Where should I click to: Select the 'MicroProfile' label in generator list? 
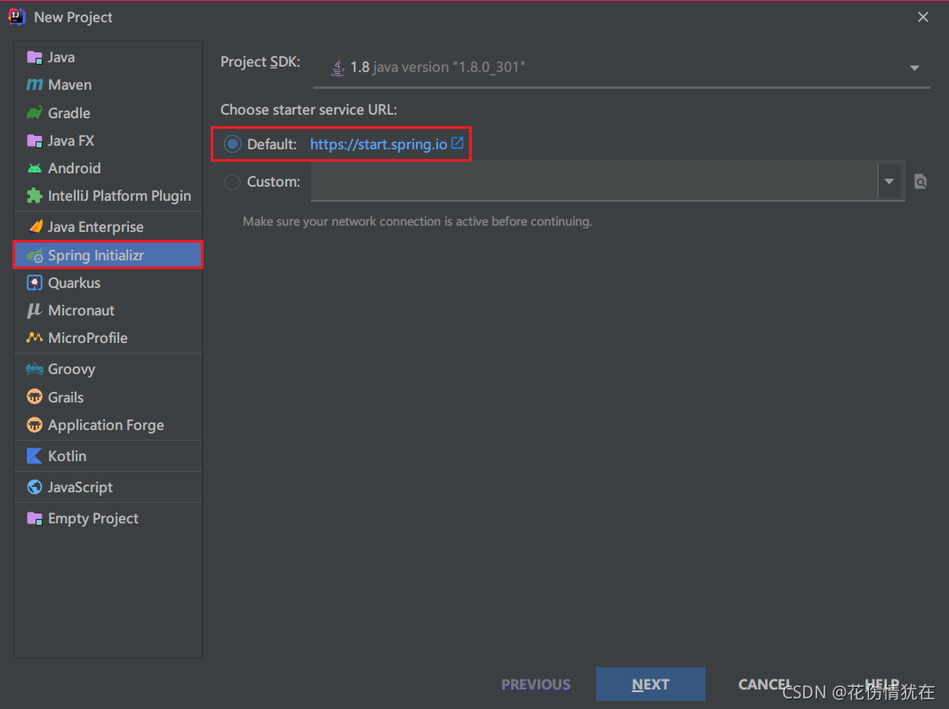click(88, 338)
